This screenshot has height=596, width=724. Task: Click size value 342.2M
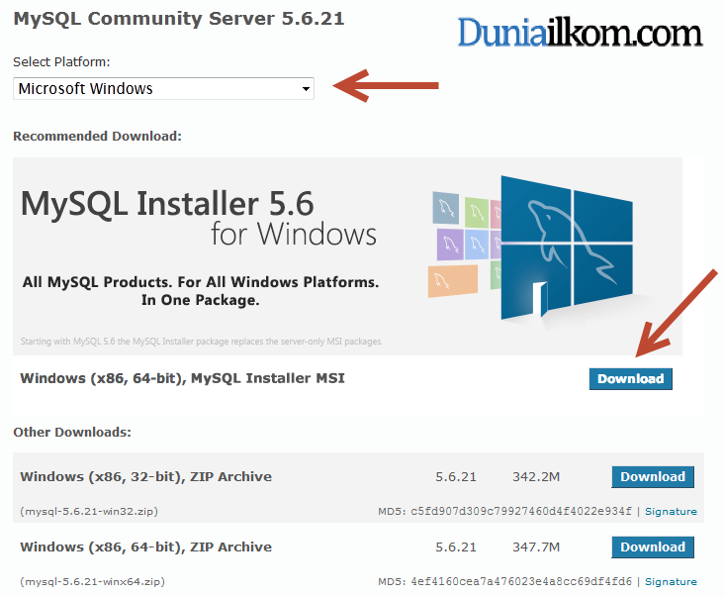[x=536, y=477]
